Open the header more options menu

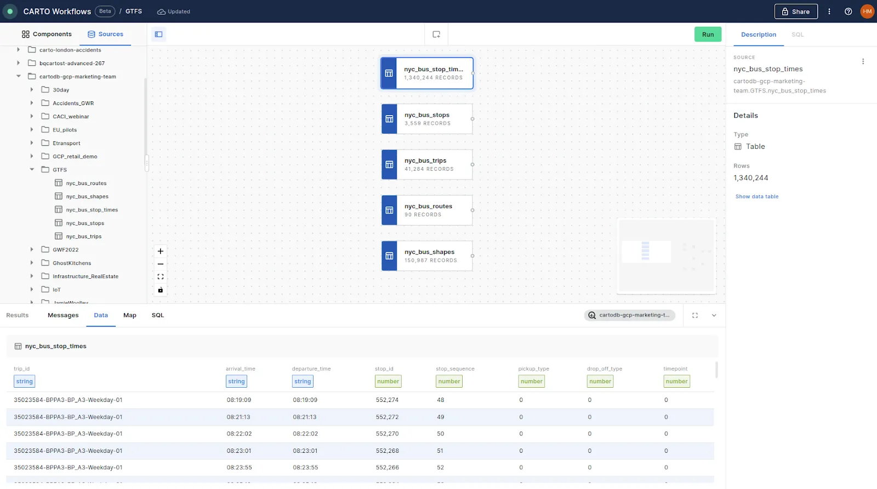pyautogui.click(x=829, y=11)
